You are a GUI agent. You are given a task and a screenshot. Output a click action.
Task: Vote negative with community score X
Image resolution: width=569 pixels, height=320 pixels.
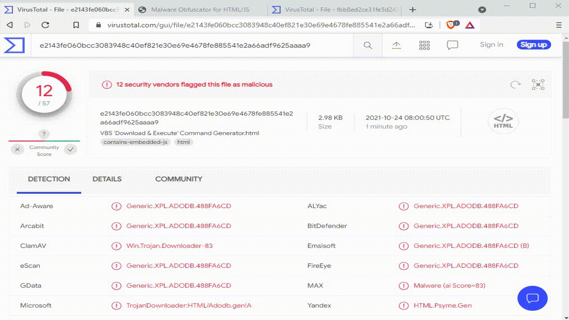coord(17,150)
